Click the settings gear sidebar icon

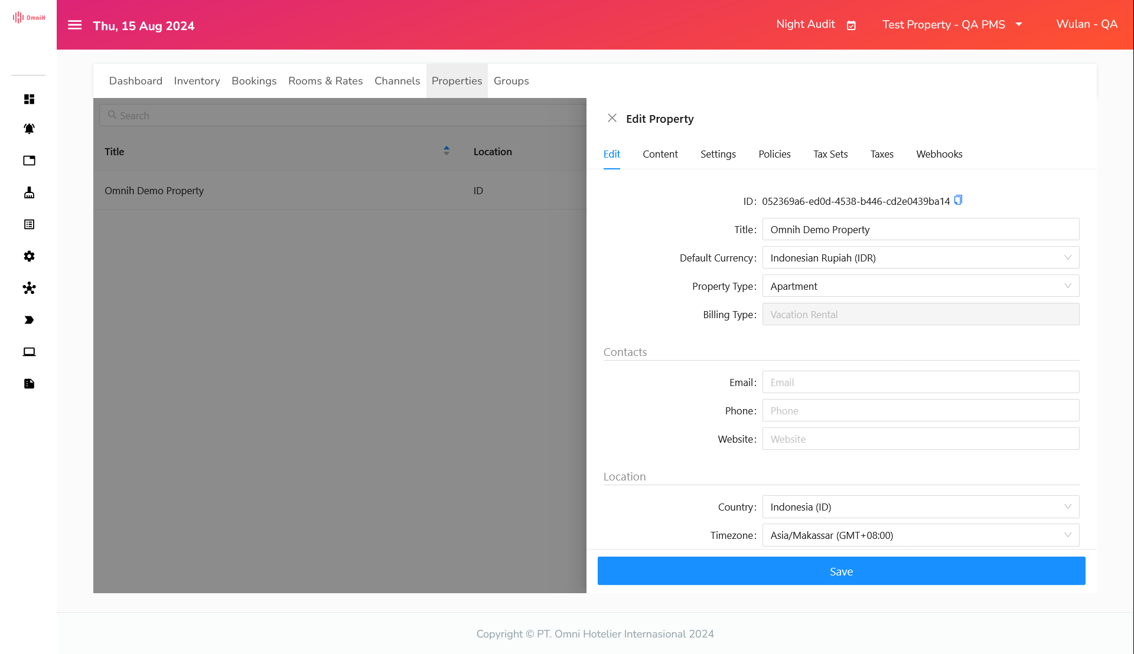29,256
